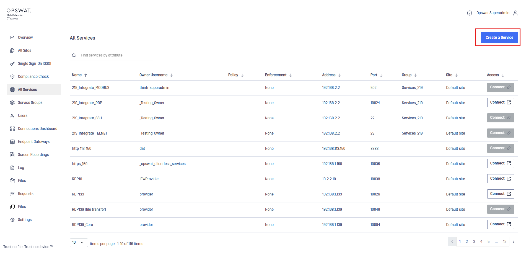Click the help question mark icon
The image size is (521, 255).
tap(469, 13)
